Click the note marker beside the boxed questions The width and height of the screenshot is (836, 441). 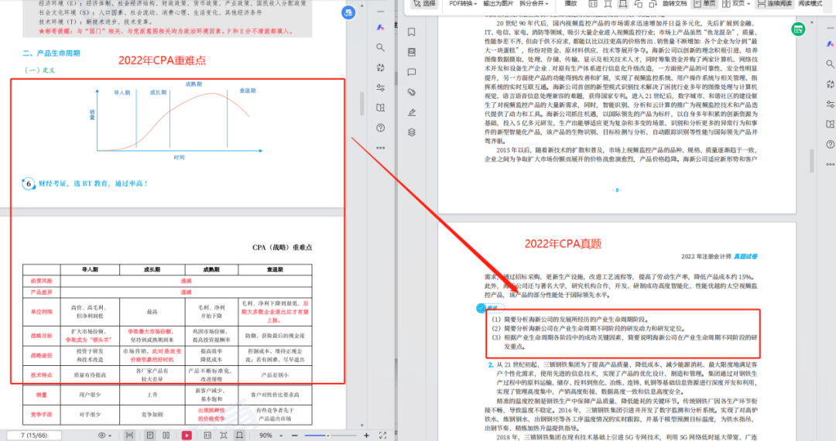481,309
